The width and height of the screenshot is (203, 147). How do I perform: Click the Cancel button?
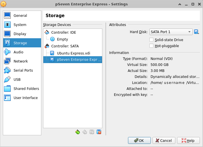(164, 140)
